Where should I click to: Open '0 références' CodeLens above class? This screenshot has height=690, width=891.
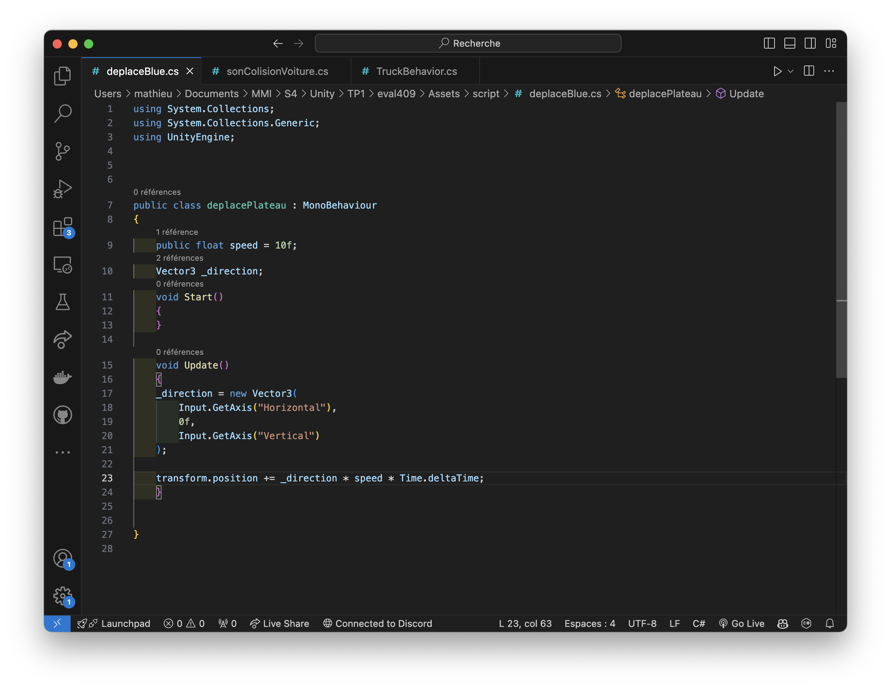[157, 192]
